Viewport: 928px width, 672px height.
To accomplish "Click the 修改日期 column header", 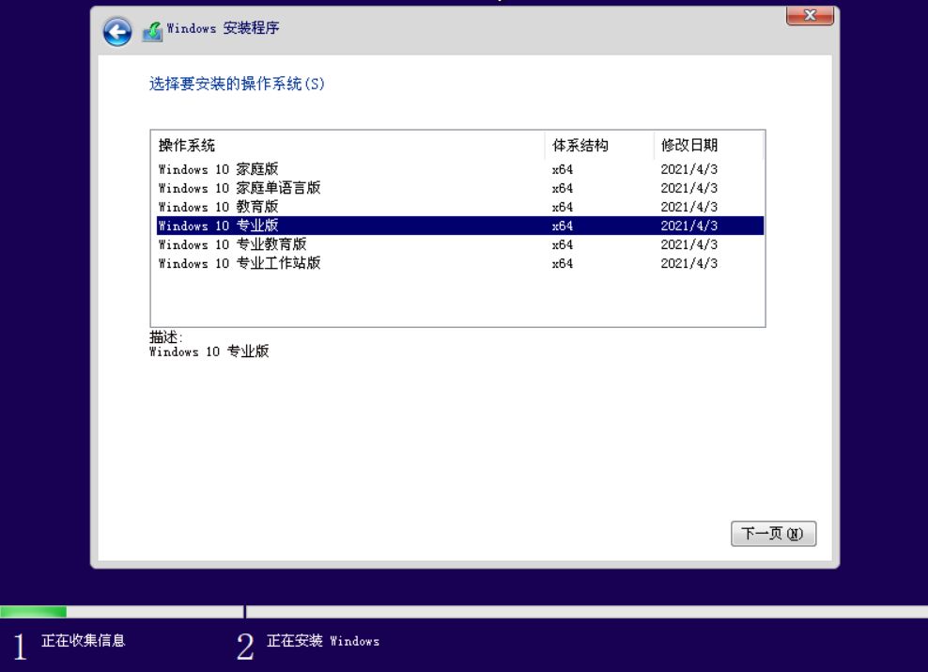I will (709, 145).
